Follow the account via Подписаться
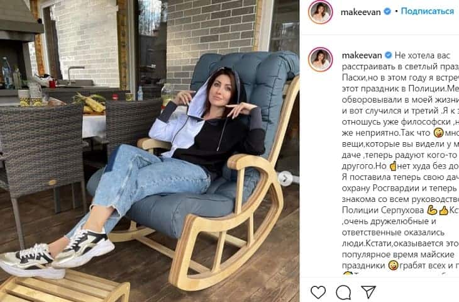This screenshot has height=302, width=459. 428,11
